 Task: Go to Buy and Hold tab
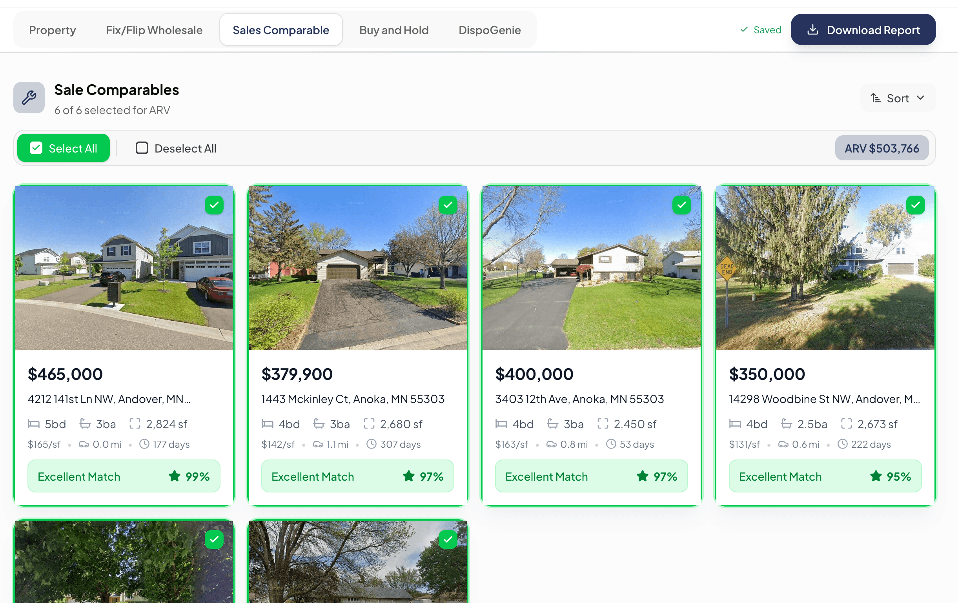point(393,30)
